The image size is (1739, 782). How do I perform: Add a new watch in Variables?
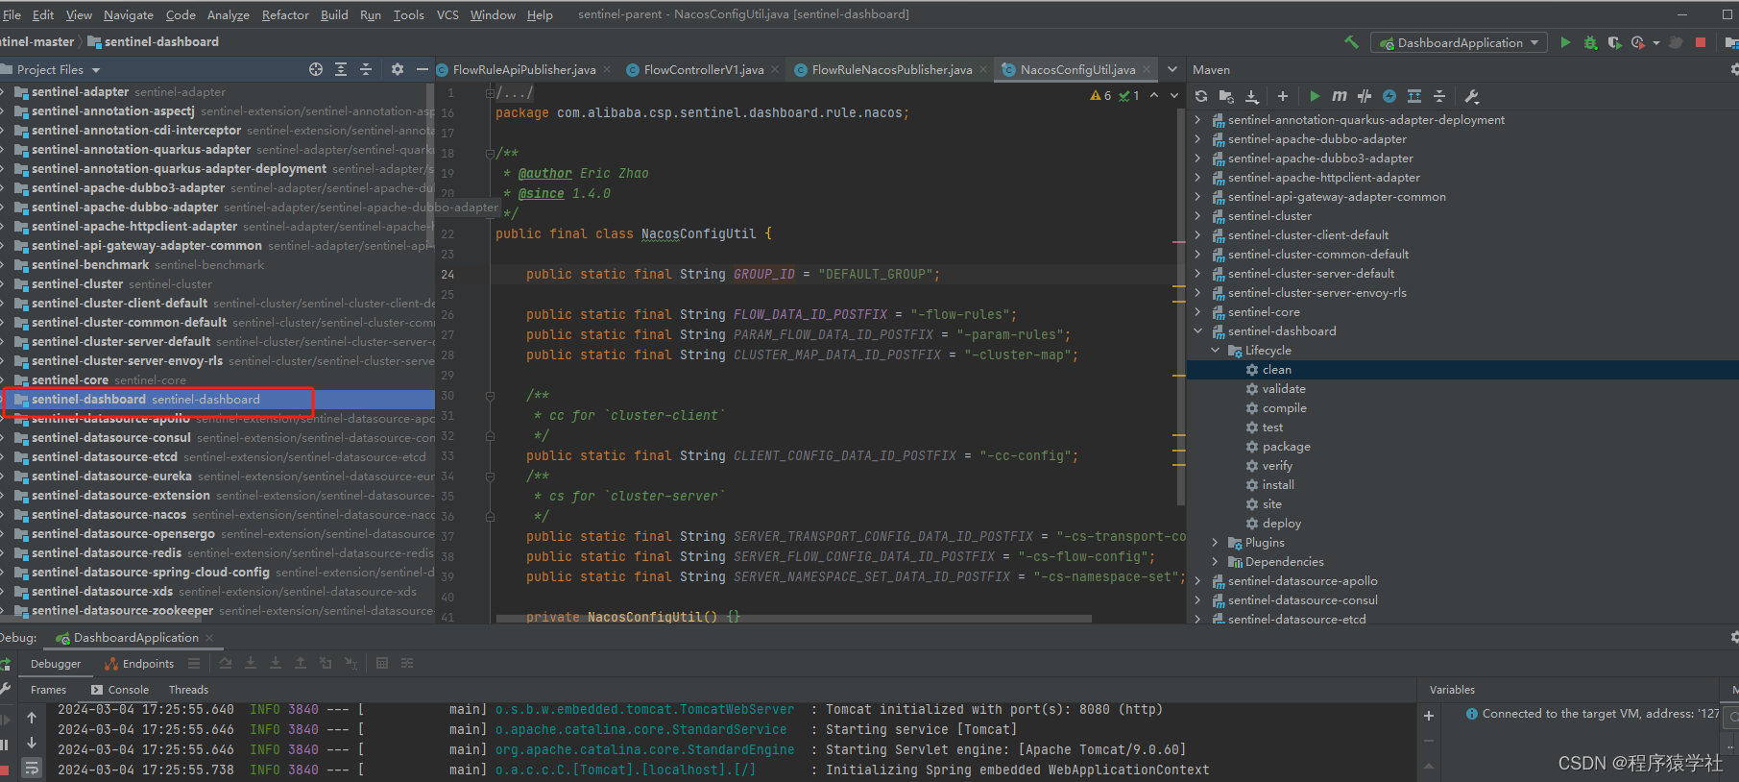(1429, 716)
